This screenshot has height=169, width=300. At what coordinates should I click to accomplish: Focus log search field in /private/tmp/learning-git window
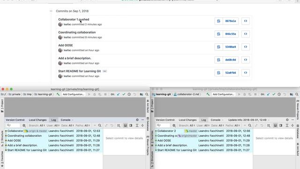pos(13,125)
